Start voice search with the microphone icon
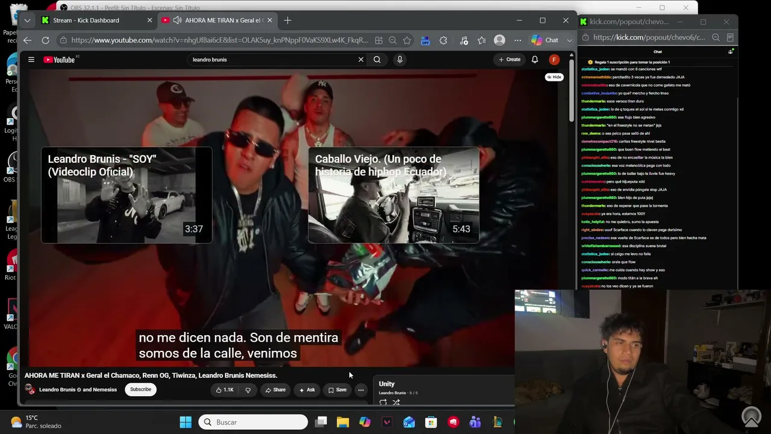This screenshot has width=771, height=434. (x=399, y=60)
